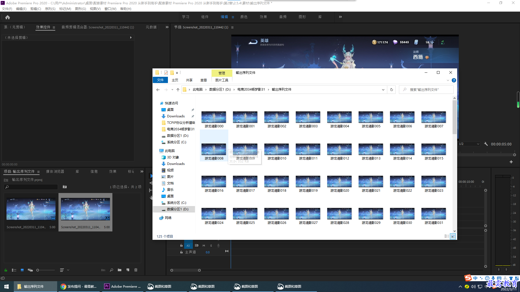Click the Project panel search field
Image resolution: width=520 pixels, height=292 pixels.
pyautogui.click(x=31, y=187)
